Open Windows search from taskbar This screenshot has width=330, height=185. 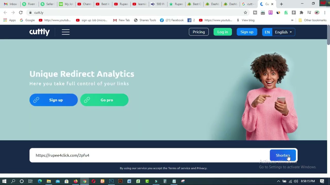tap(13, 181)
